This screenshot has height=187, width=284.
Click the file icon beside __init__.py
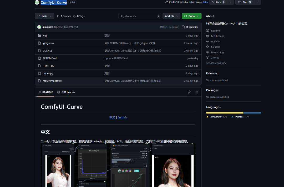[x=39, y=66]
